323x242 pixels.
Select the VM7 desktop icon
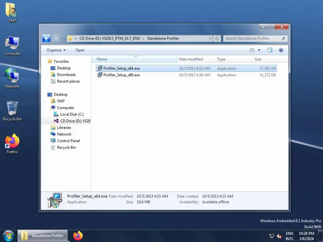coord(12,13)
